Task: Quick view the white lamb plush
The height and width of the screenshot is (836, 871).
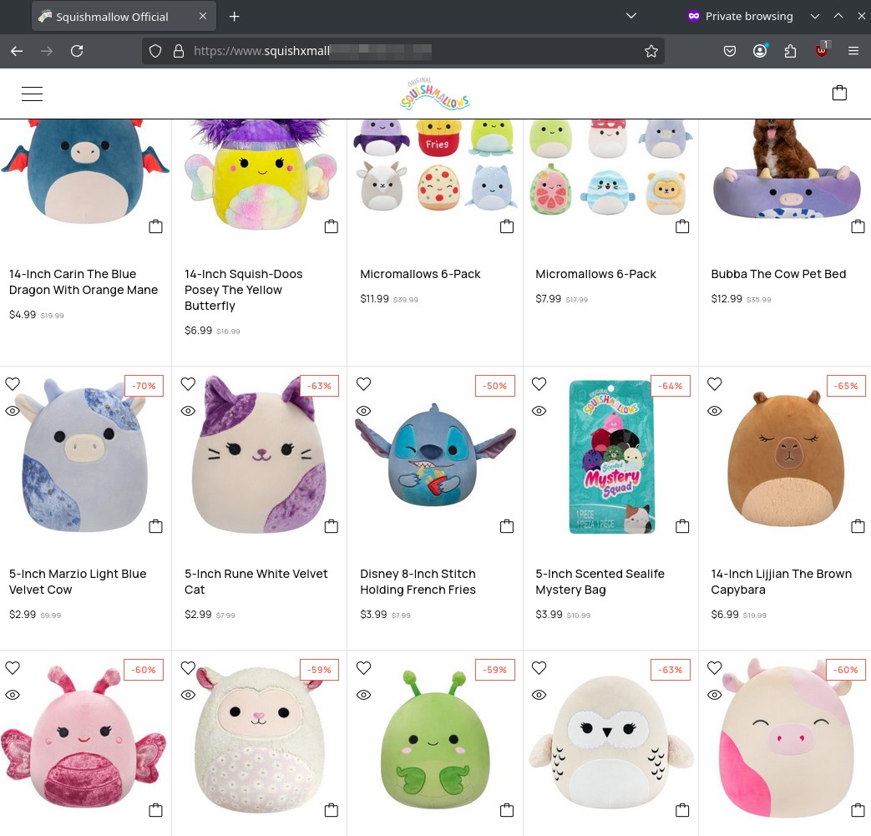Action: pos(188,695)
